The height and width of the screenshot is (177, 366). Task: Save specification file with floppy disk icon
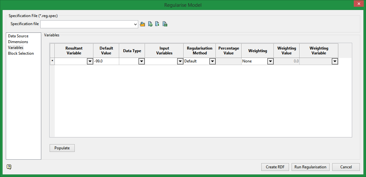pyautogui.click(x=165, y=24)
